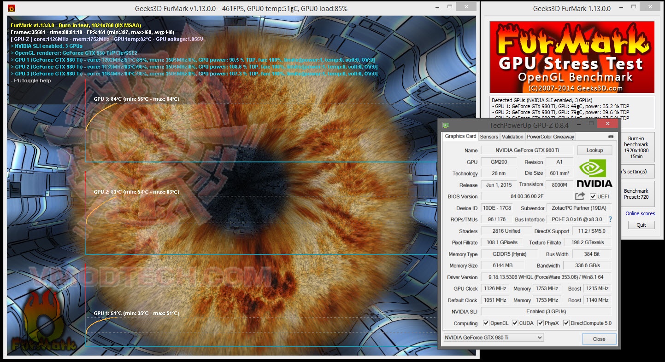Open the Validation tab
Screen dimensions: 665x362
512,137
